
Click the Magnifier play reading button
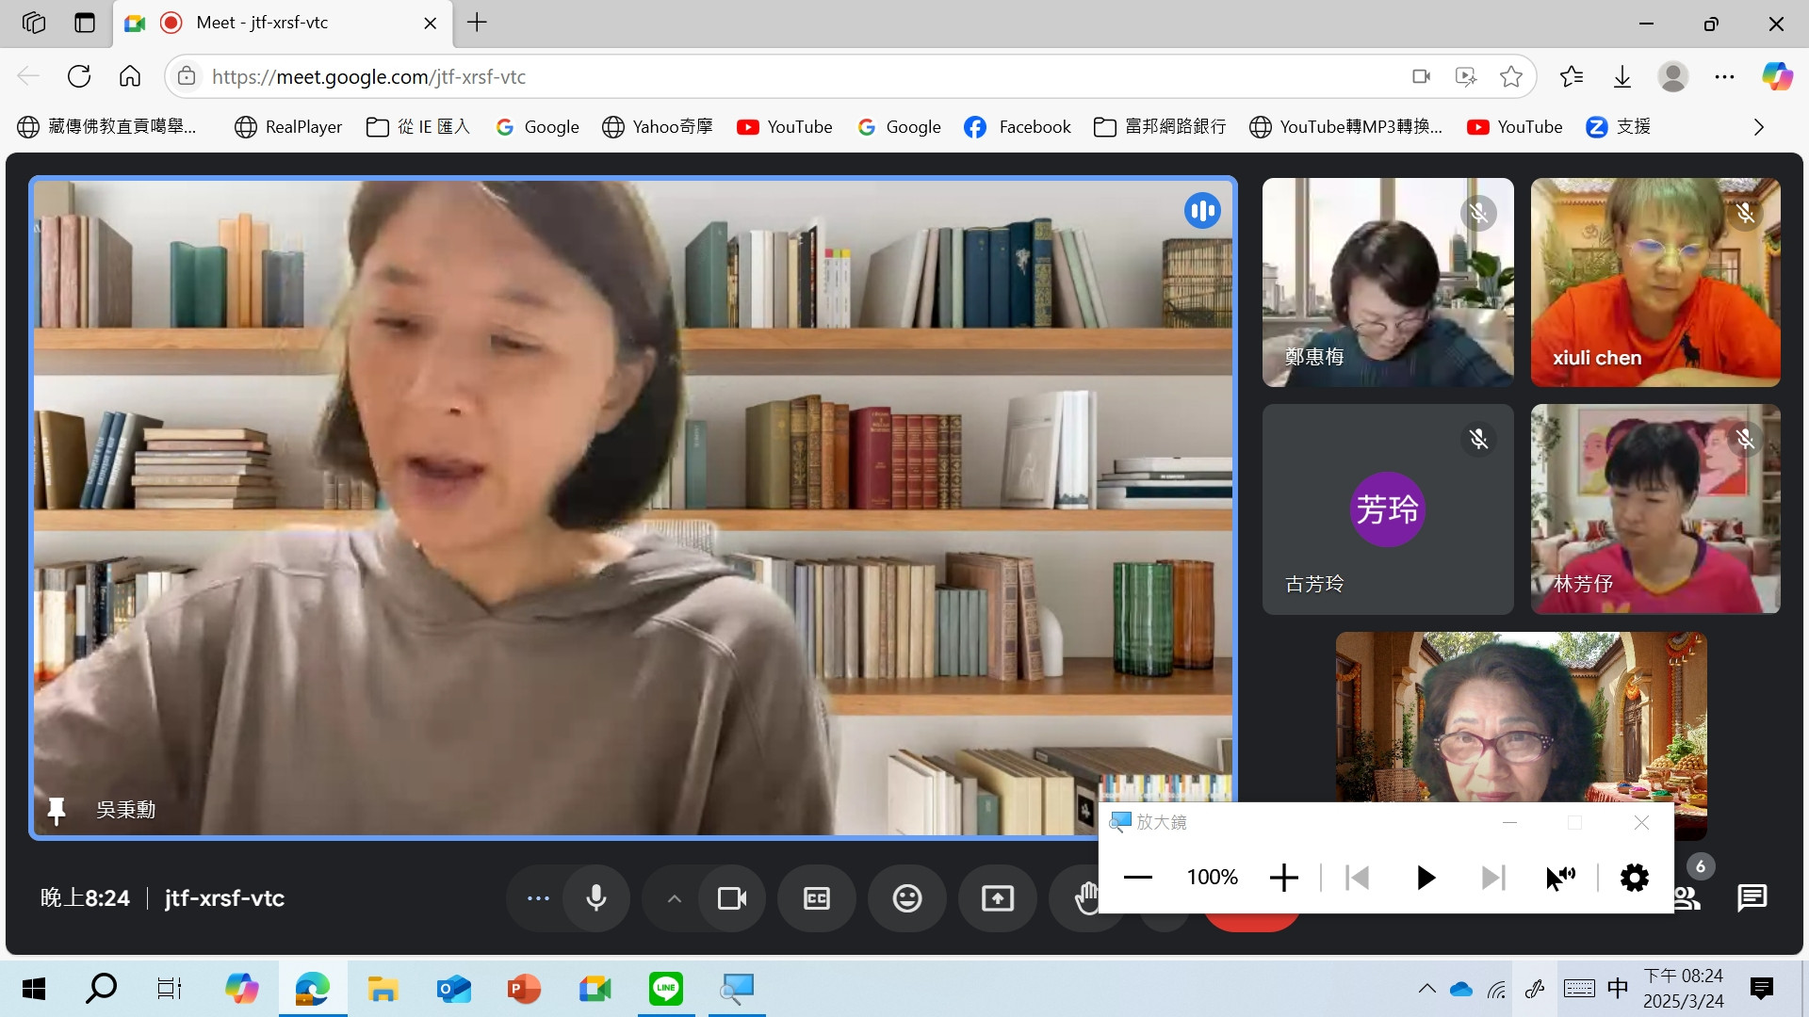(1426, 878)
